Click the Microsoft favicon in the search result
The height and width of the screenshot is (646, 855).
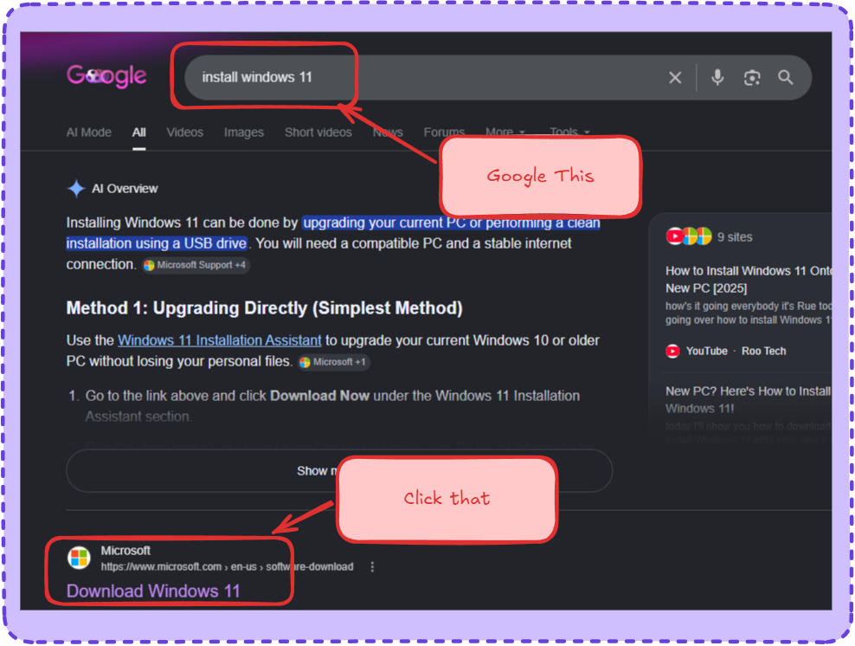79,558
